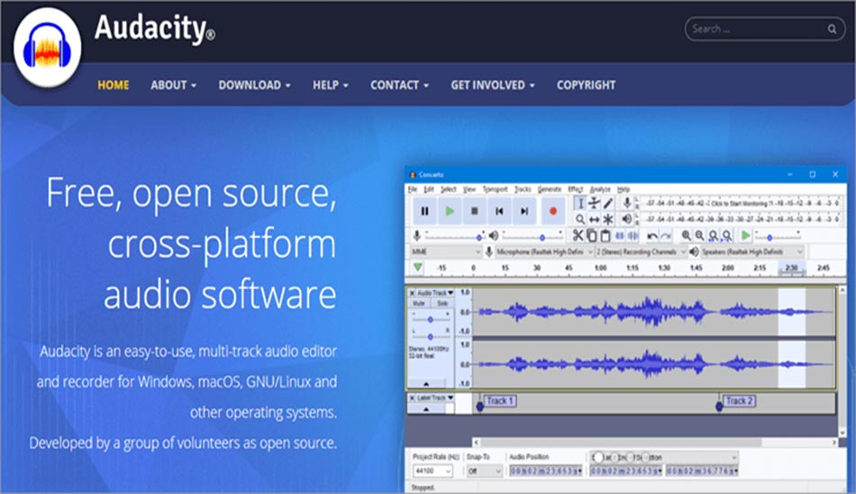Expand the DOWNLOAD navigation menu
The image size is (856, 494).
pyautogui.click(x=254, y=86)
